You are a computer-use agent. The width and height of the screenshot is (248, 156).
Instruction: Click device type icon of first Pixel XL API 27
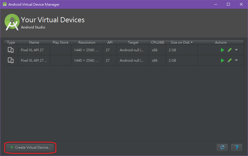tap(11, 50)
